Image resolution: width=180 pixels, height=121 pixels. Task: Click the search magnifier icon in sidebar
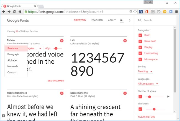[140, 20]
